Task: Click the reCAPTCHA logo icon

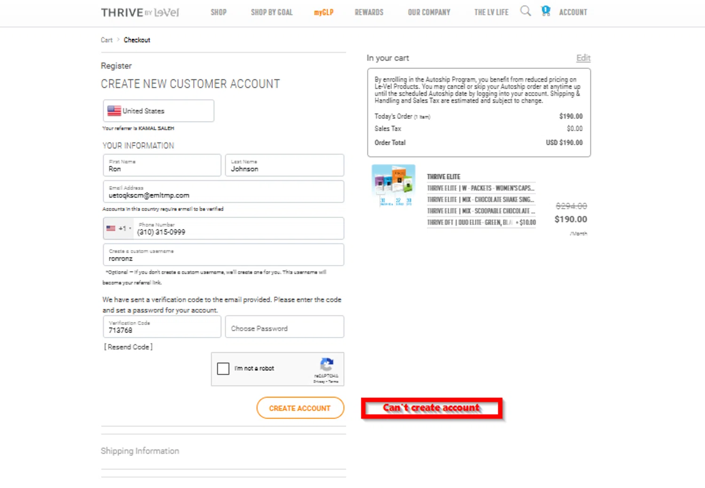Action: (x=327, y=364)
